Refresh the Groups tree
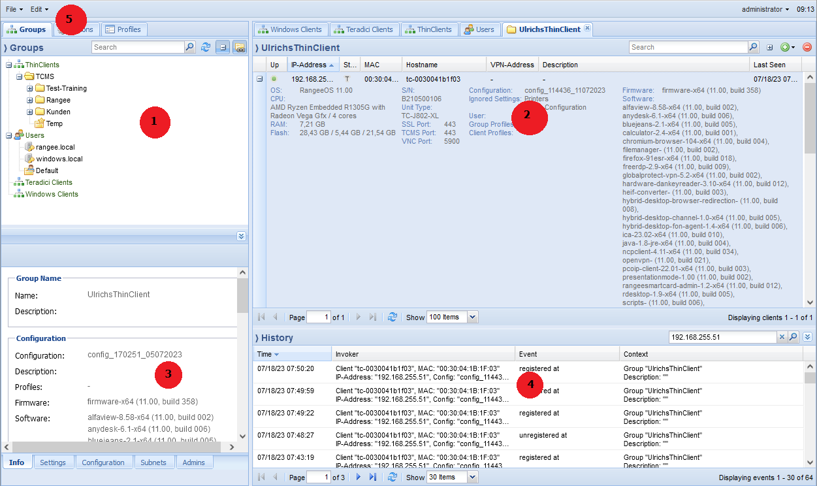 [206, 47]
